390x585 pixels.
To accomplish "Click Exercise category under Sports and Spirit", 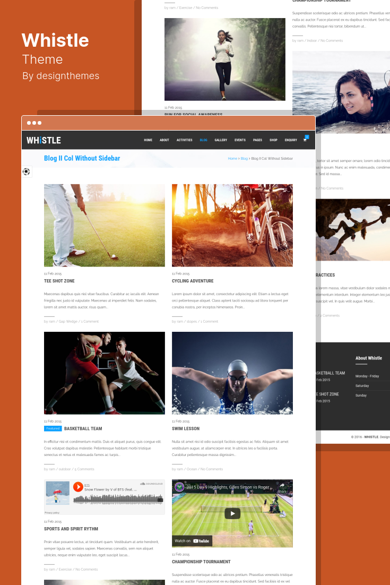I will click(x=65, y=570).
